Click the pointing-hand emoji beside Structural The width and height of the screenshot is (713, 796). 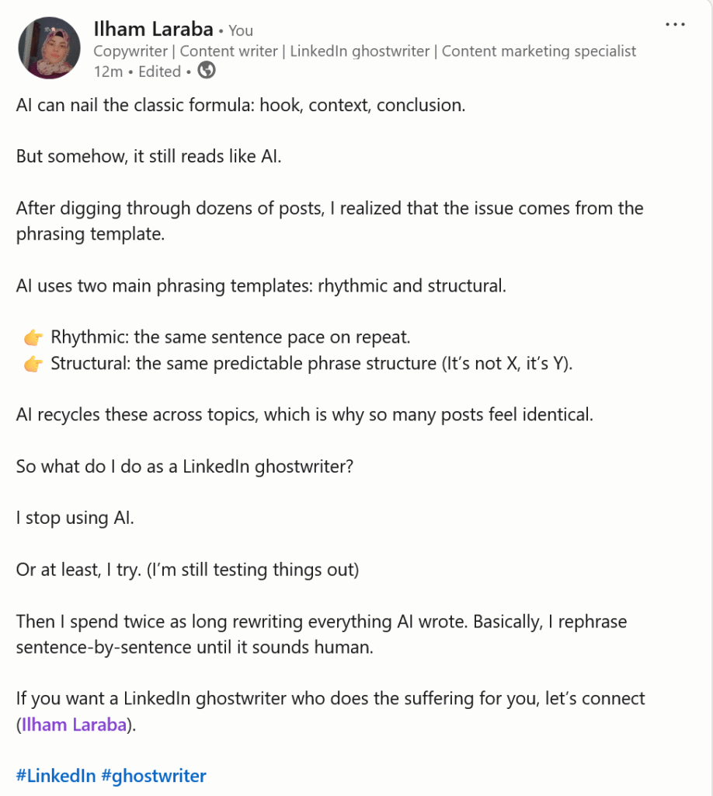[x=33, y=364]
